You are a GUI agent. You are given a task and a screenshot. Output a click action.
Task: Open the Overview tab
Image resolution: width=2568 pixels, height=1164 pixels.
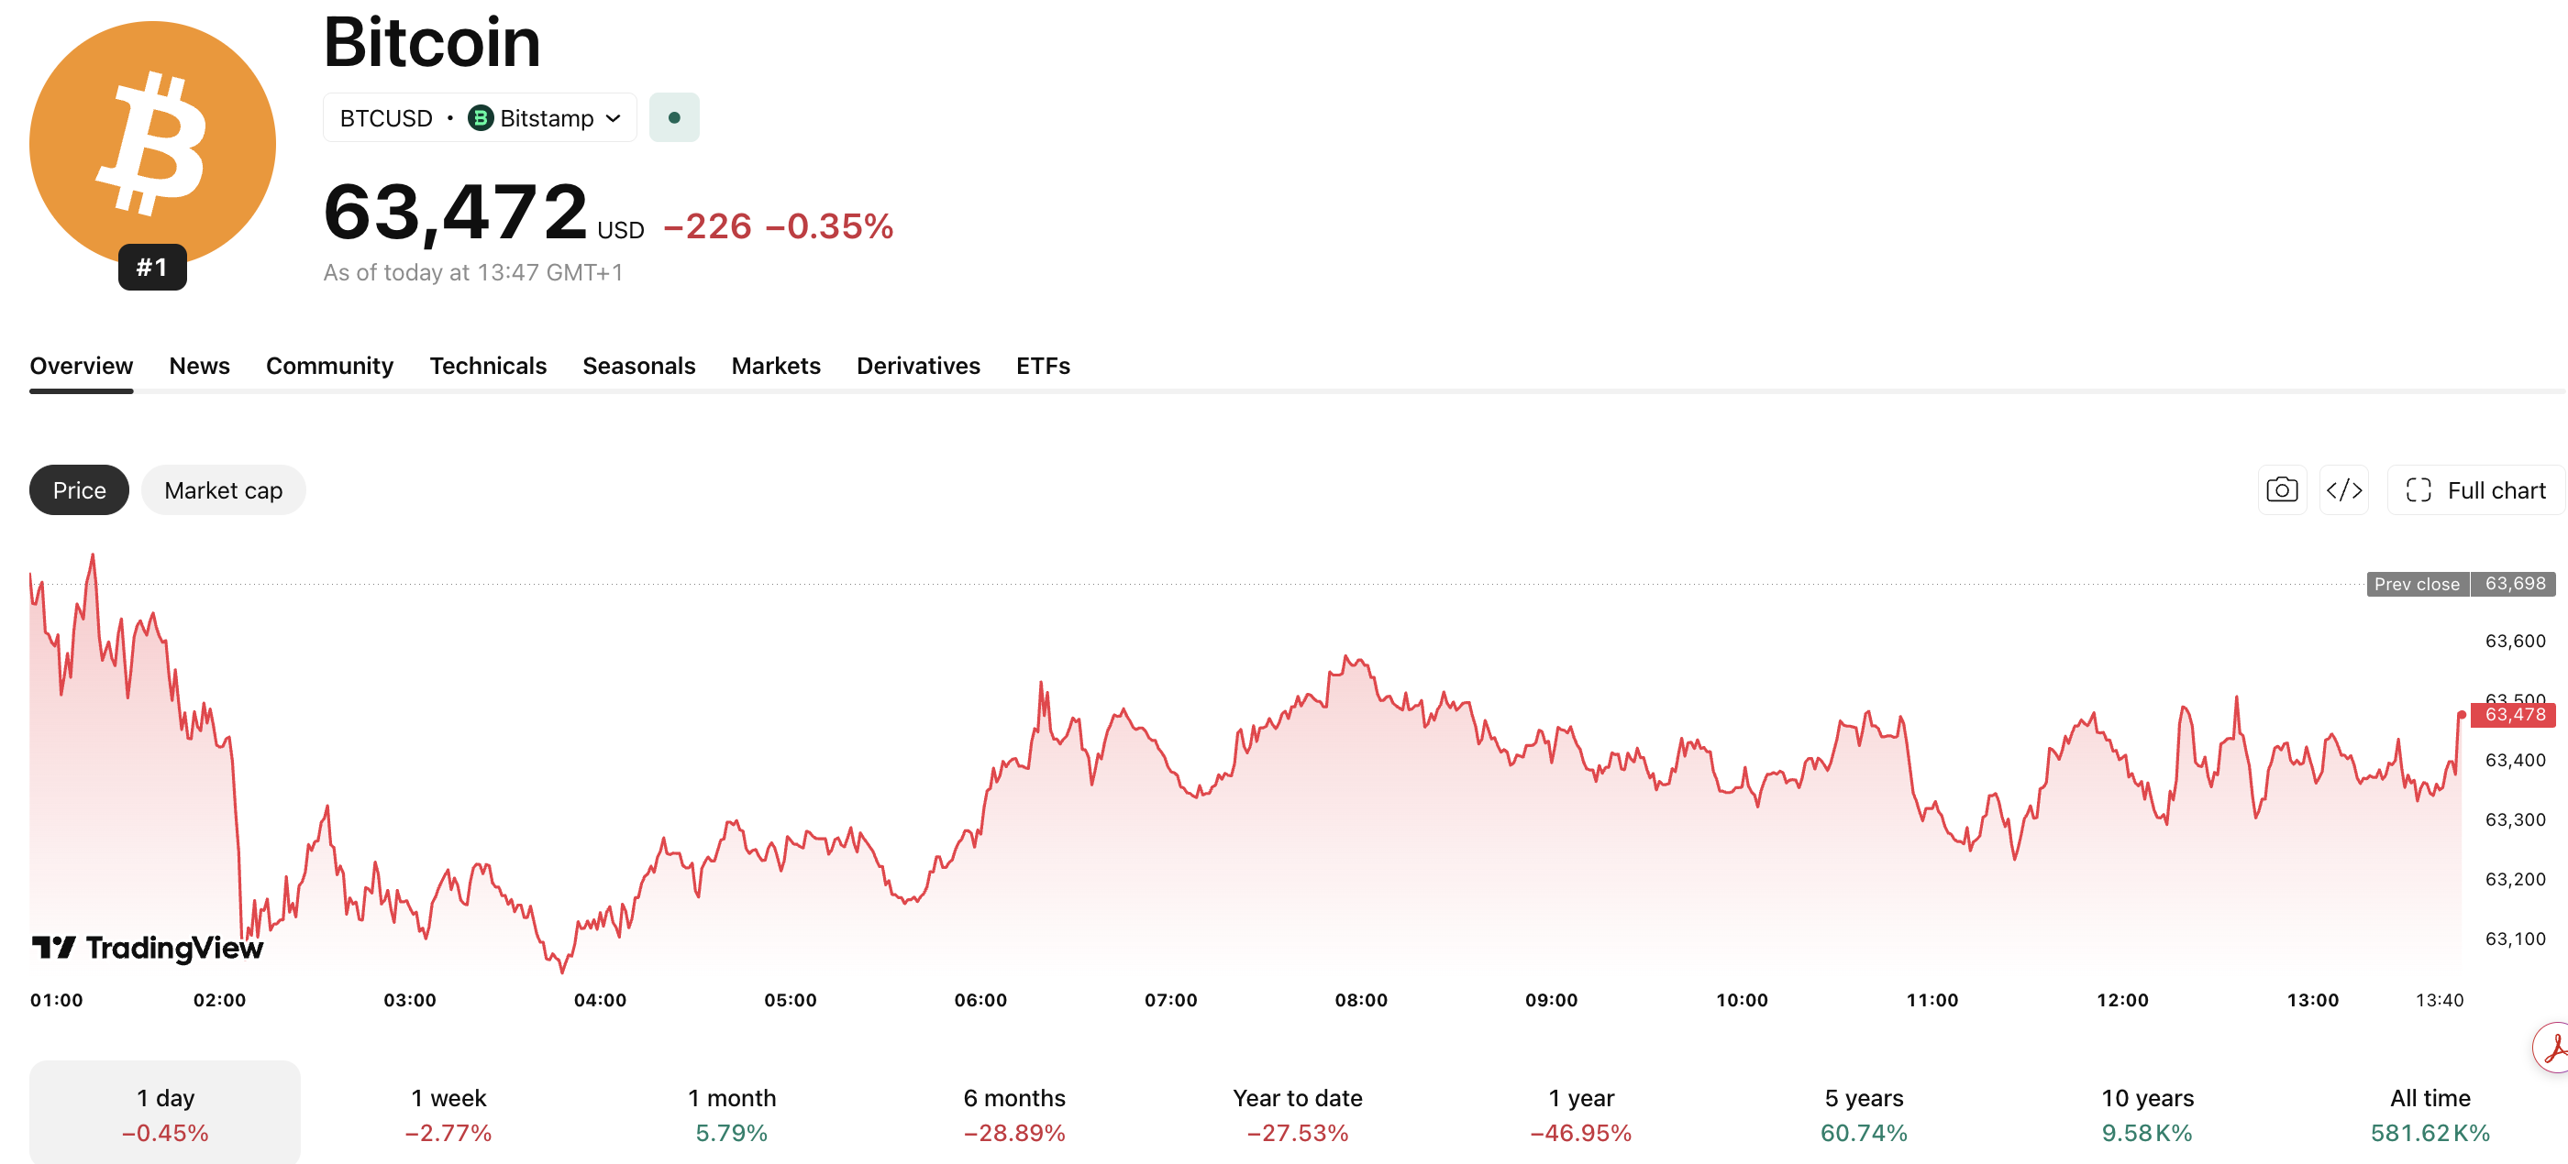[82, 366]
